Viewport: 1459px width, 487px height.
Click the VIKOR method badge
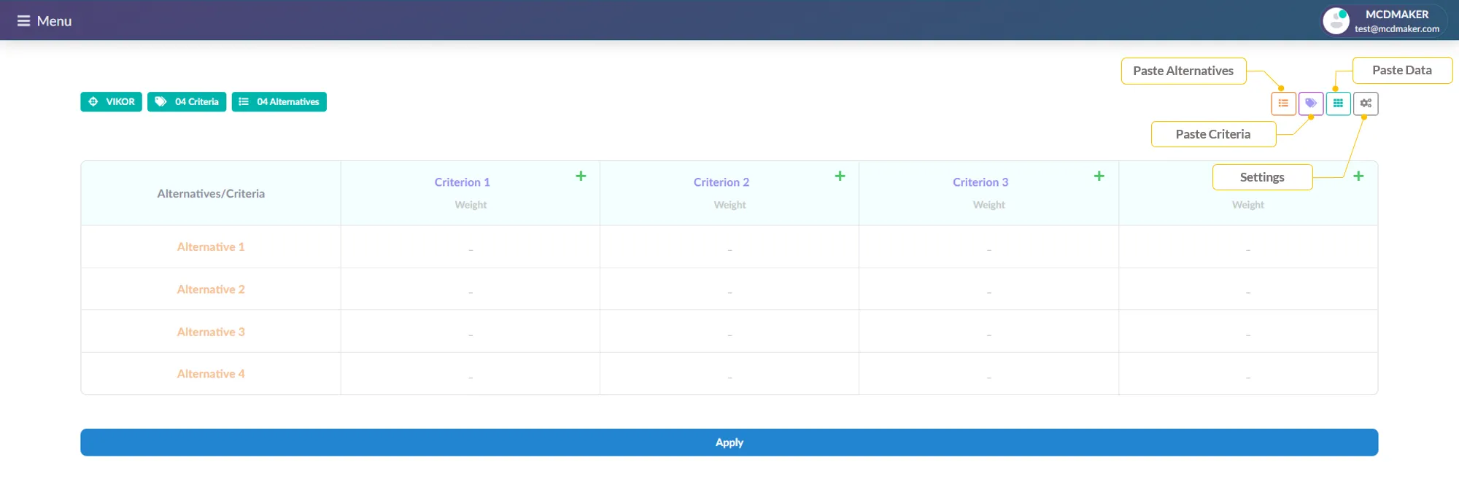(x=111, y=101)
